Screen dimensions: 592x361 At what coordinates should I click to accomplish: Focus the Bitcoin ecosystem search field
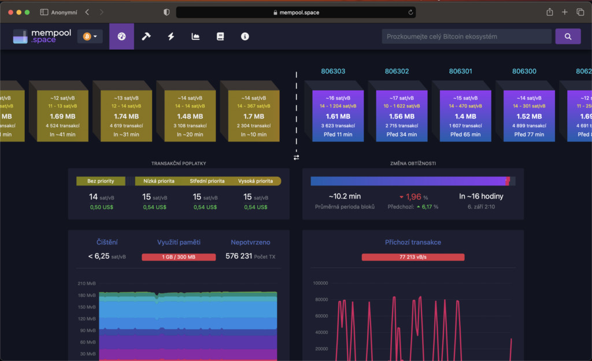pos(467,36)
